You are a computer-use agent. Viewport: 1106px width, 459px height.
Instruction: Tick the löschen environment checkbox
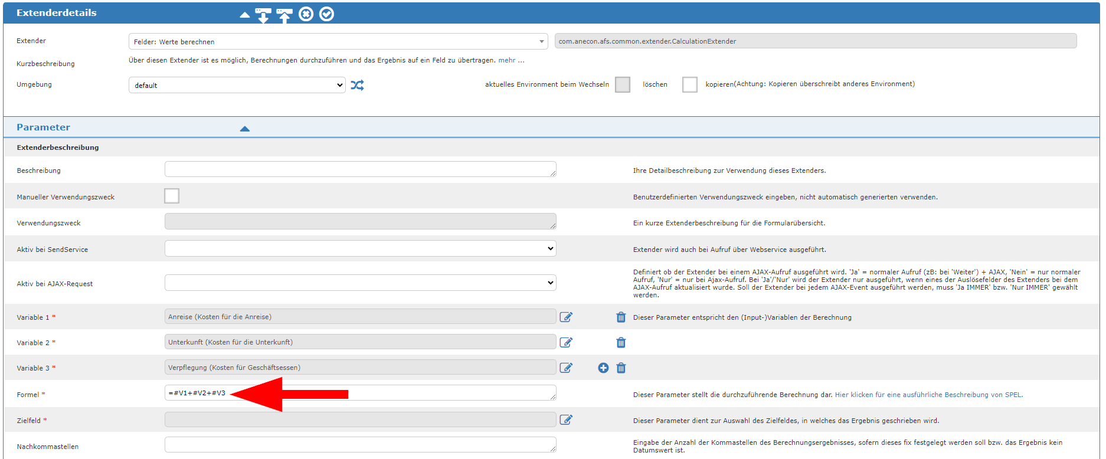(x=623, y=84)
